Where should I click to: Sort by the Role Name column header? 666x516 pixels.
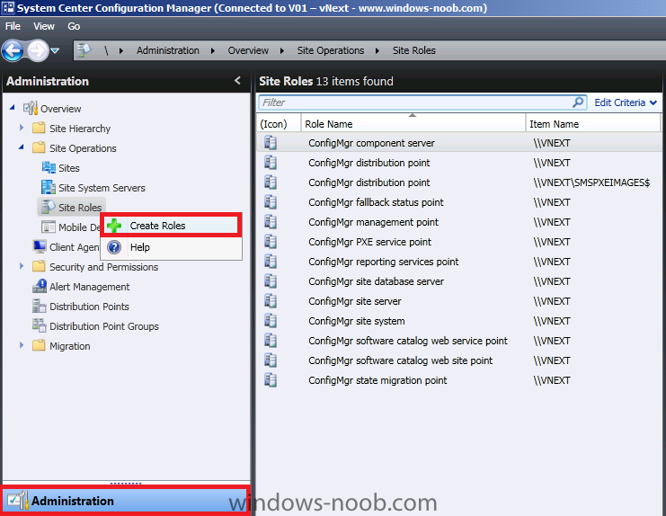(x=413, y=123)
